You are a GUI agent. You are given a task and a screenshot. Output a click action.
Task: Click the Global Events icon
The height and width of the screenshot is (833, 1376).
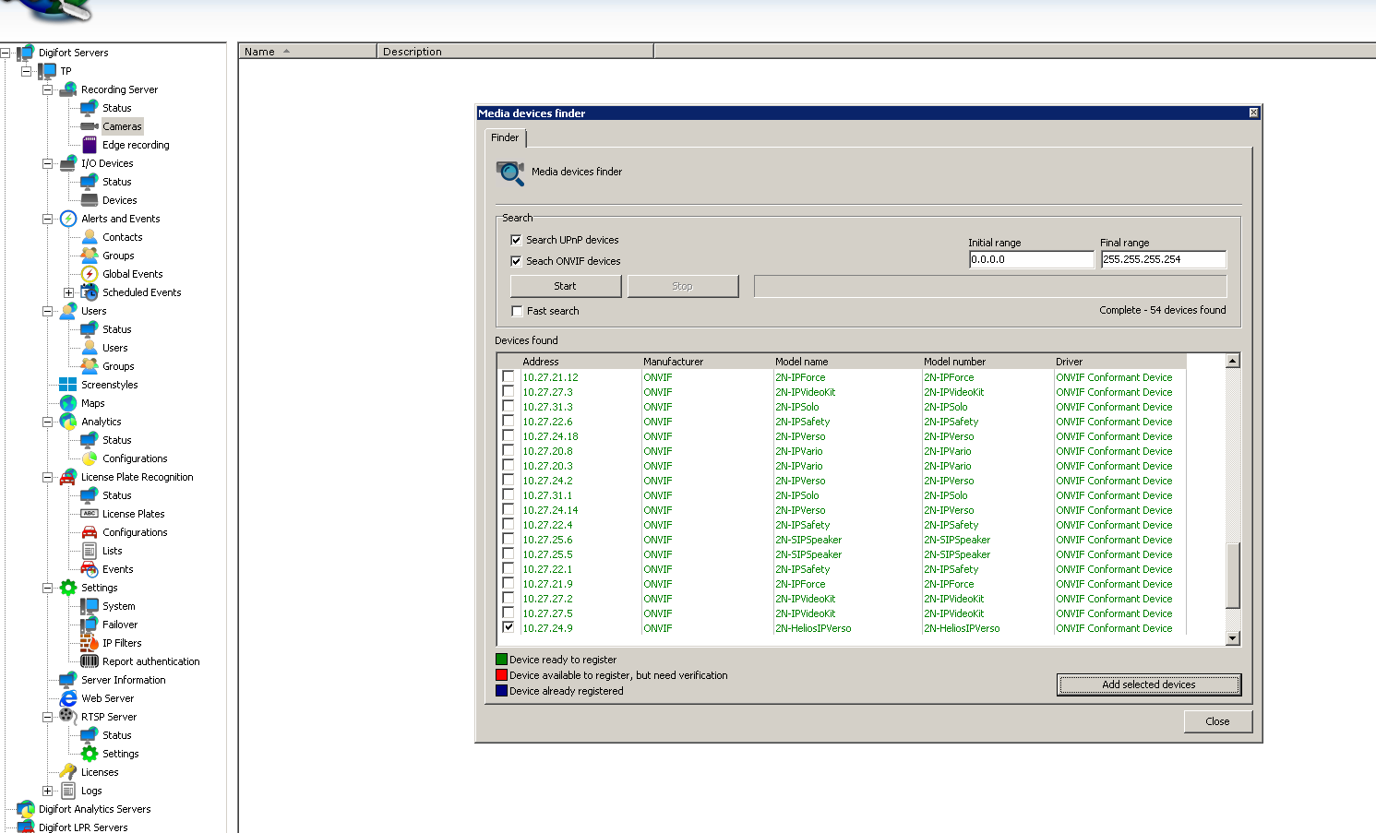90,274
